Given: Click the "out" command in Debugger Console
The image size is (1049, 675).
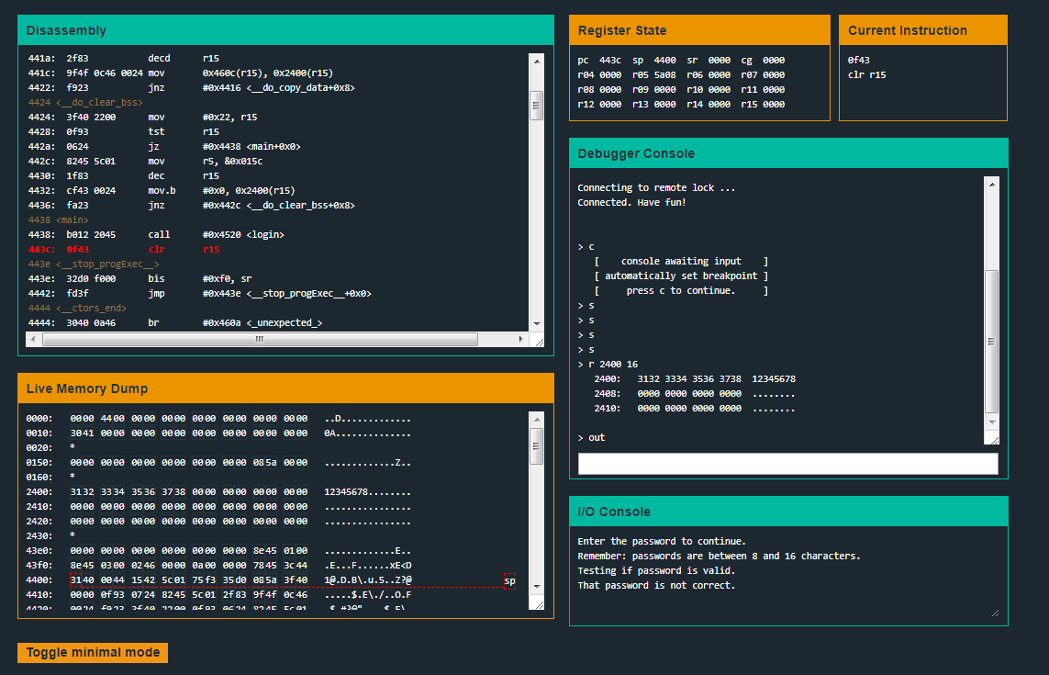Looking at the screenshot, I should tap(596, 438).
